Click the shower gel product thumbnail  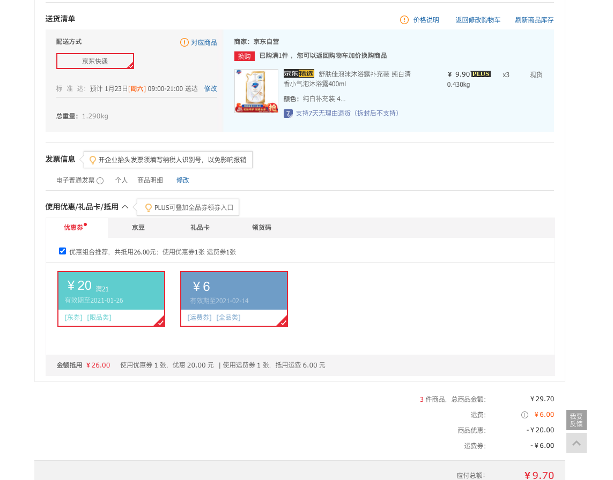tap(256, 91)
